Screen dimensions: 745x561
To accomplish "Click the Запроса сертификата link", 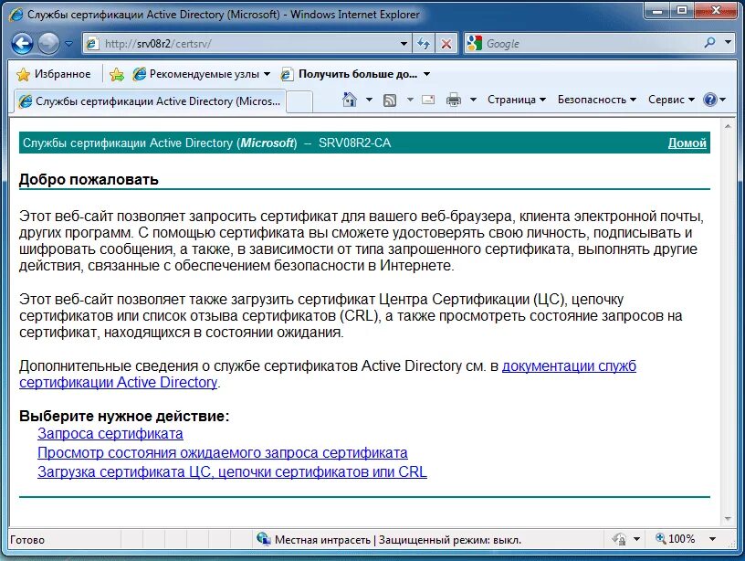I will coord(110,434).
